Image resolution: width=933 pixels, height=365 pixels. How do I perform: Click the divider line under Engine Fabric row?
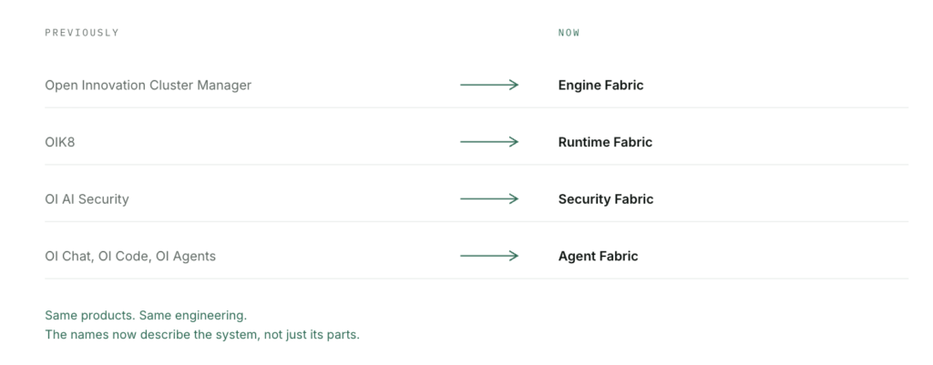point(476,107)
